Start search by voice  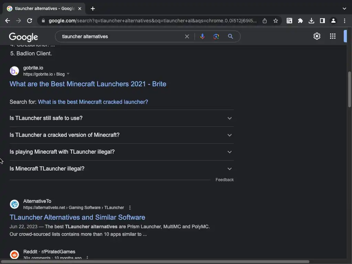pos(202,36)
